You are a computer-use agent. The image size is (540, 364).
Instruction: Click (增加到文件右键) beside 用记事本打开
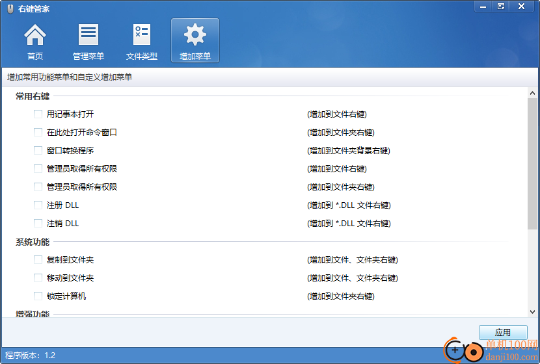point(337,114)
